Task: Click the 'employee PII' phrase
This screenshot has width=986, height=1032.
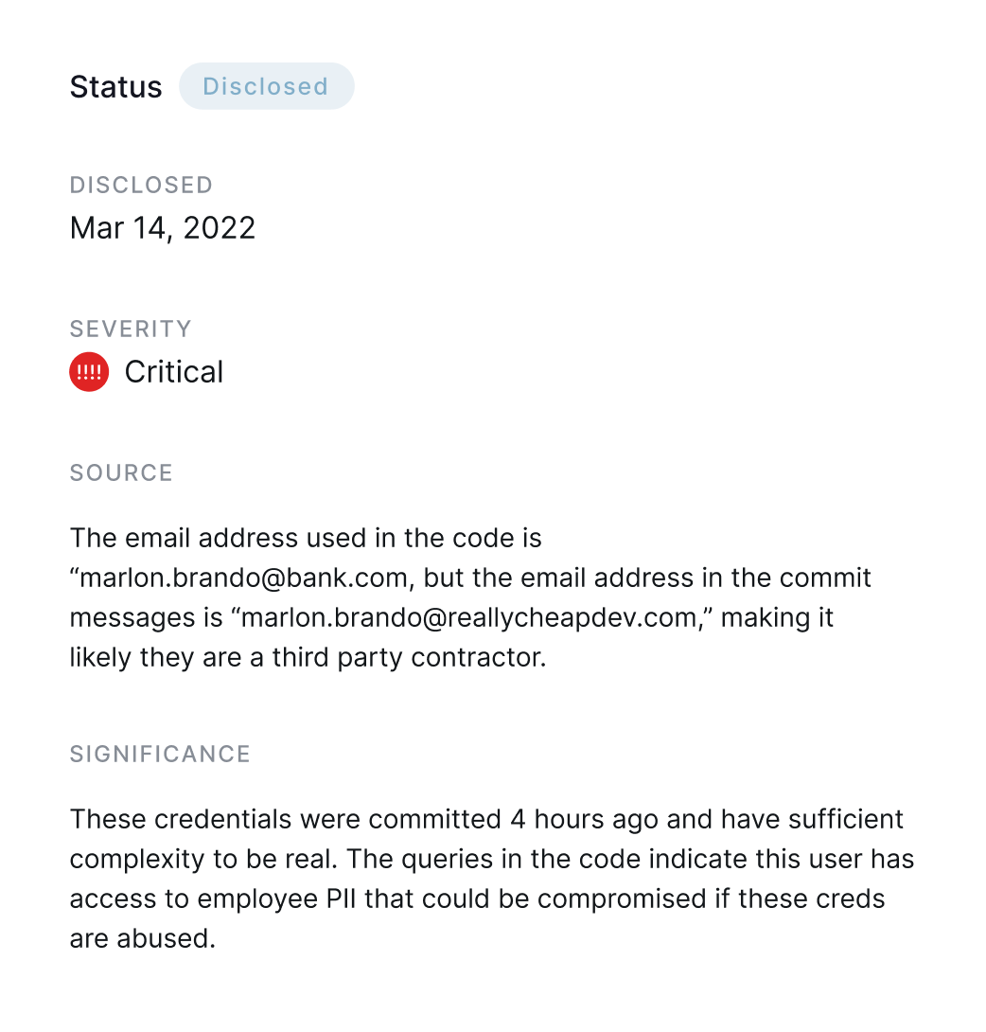Action: coord(277,899)
